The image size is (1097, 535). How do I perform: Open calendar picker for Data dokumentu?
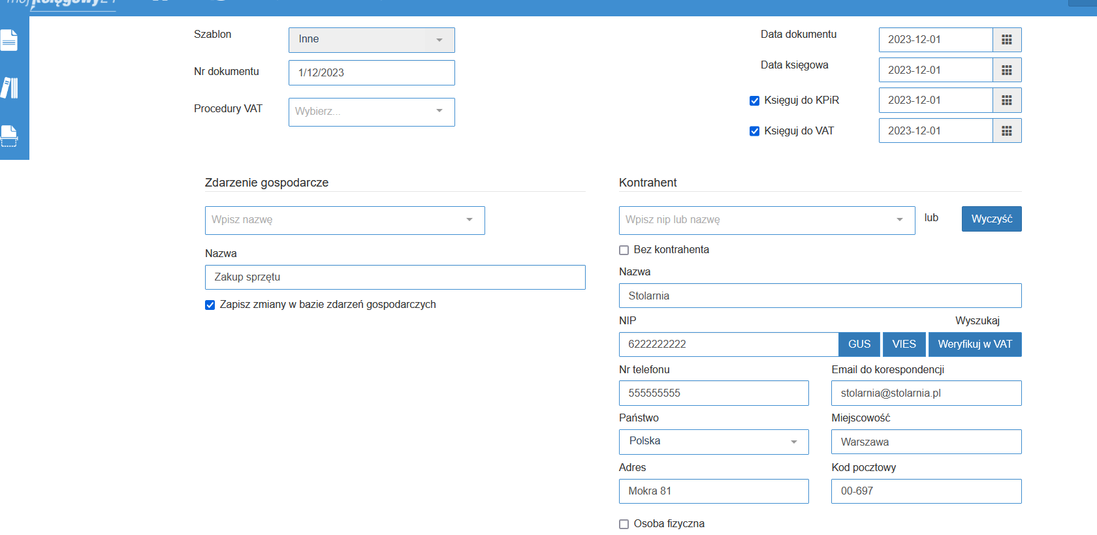(x=1006, y=40)
